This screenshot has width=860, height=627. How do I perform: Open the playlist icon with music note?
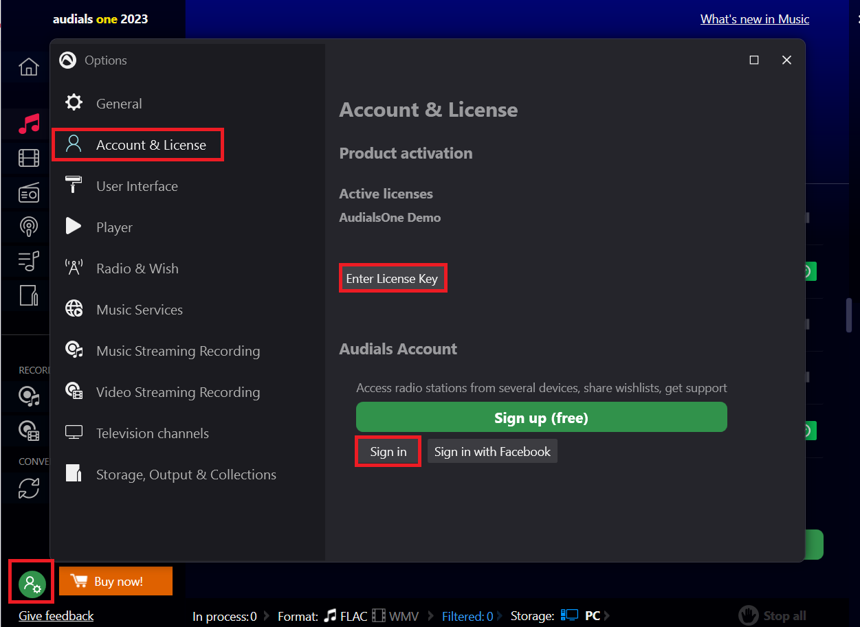(29, 260)
